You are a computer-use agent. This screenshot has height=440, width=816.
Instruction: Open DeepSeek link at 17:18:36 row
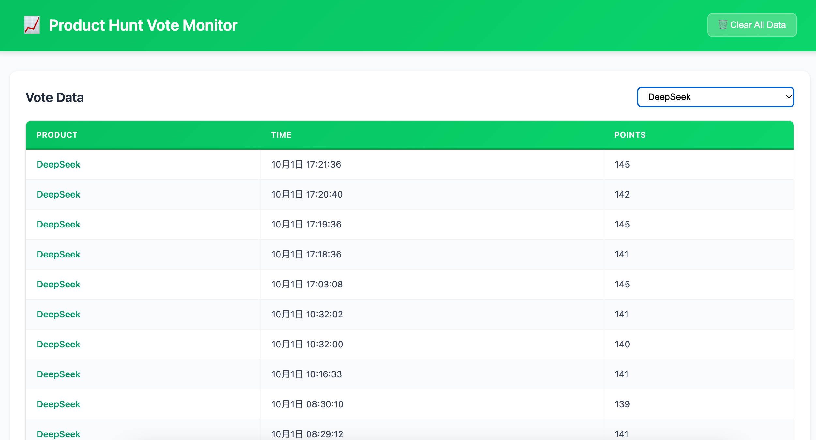click(58, 254)
